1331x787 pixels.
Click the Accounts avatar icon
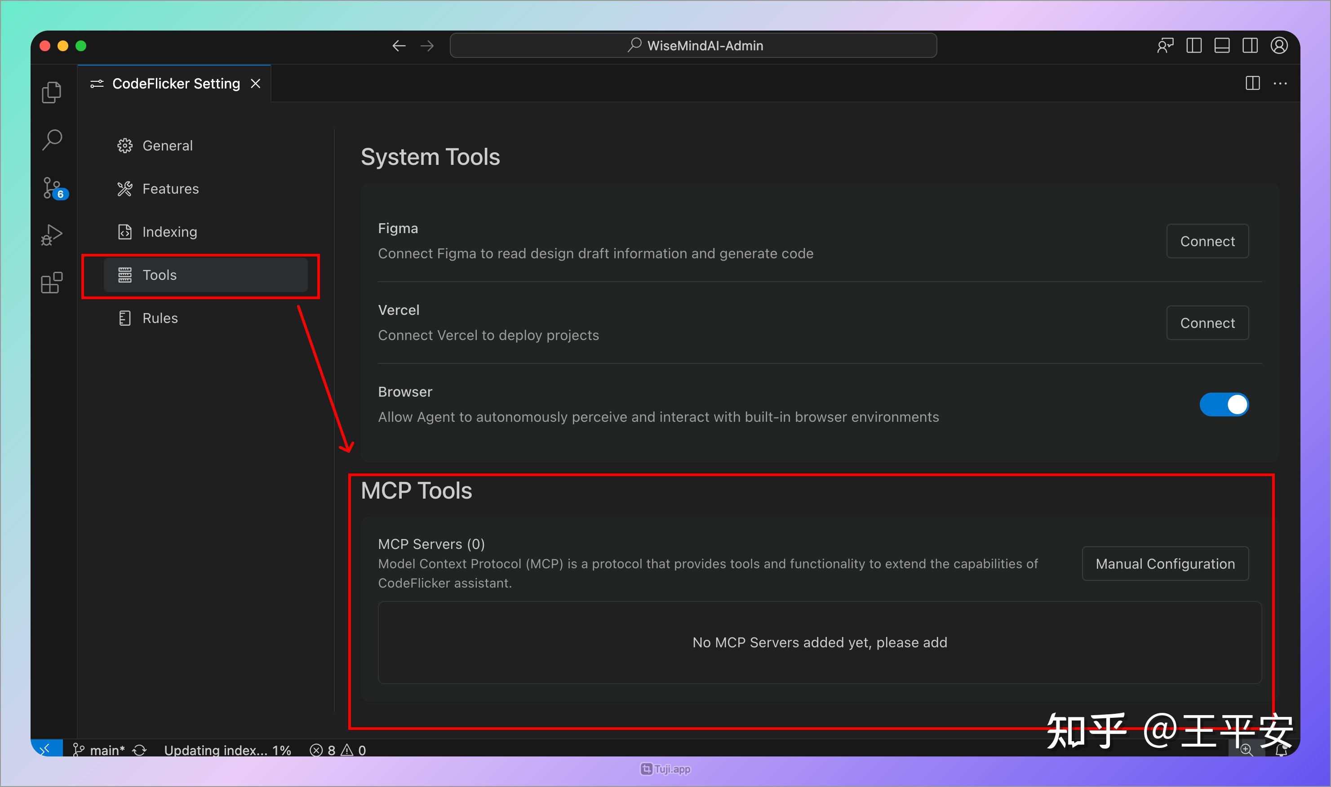(1278, 46)
